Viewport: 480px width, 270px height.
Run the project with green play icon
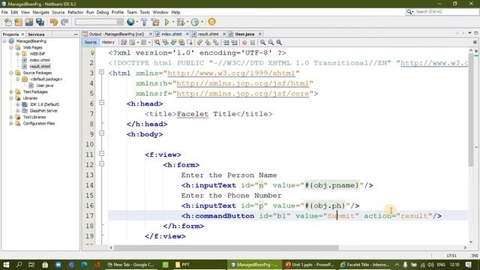tap(166, 22)
